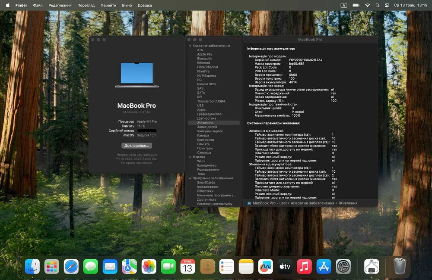This screenshot has width=432, height=280.
Task: Select Камера in the sidebar
Action: [203, 135]
